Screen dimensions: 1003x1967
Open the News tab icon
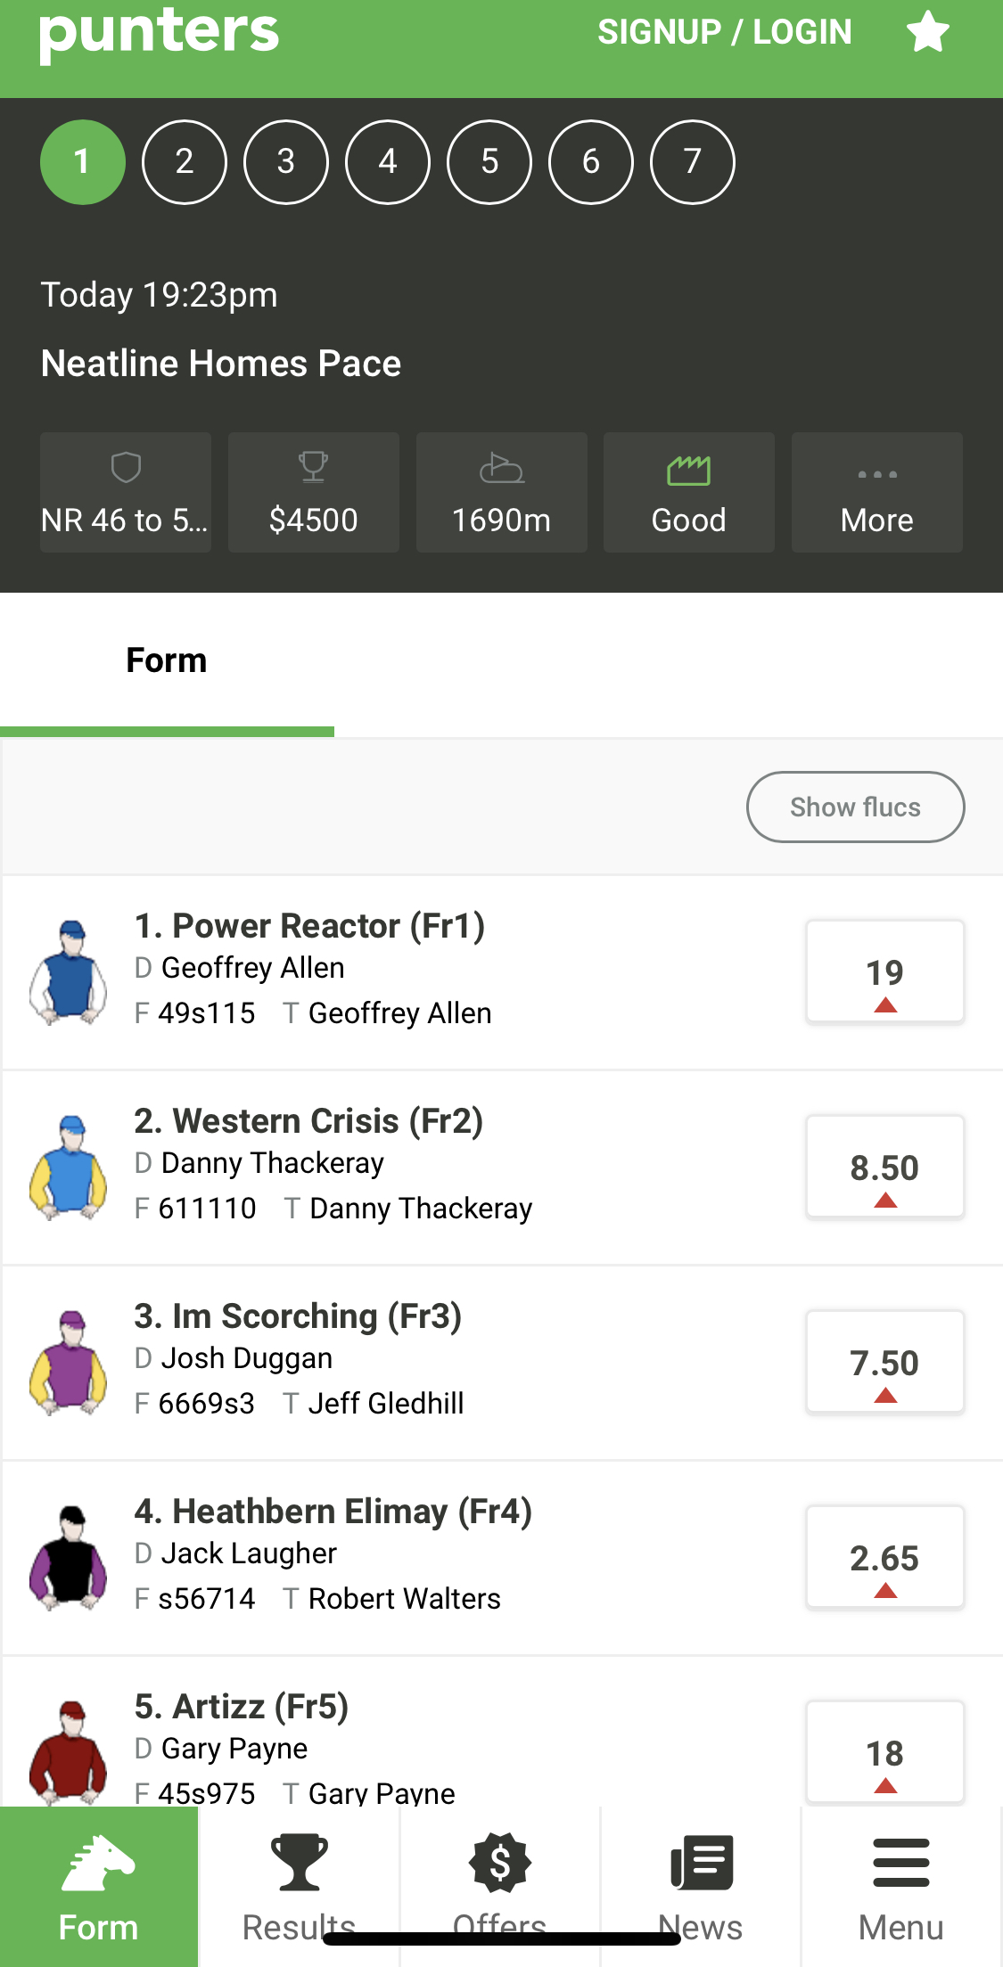701,1887
